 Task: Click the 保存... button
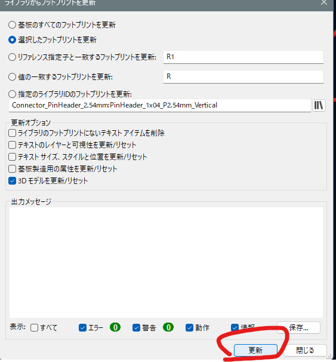point(298,327)
